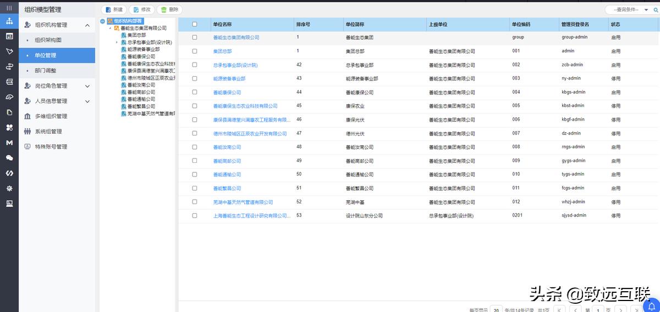The width and height of the screenshot is (660, 312).
Task: Open the gear settings icon in the left rail
Action: pyautogui.click(x=9, y=188)
